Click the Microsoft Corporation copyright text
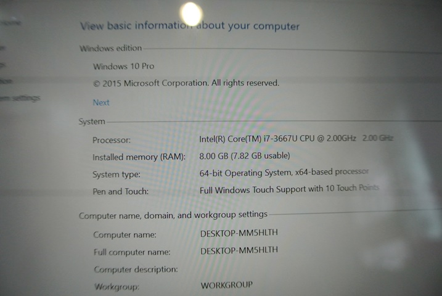 pos(186,83)
